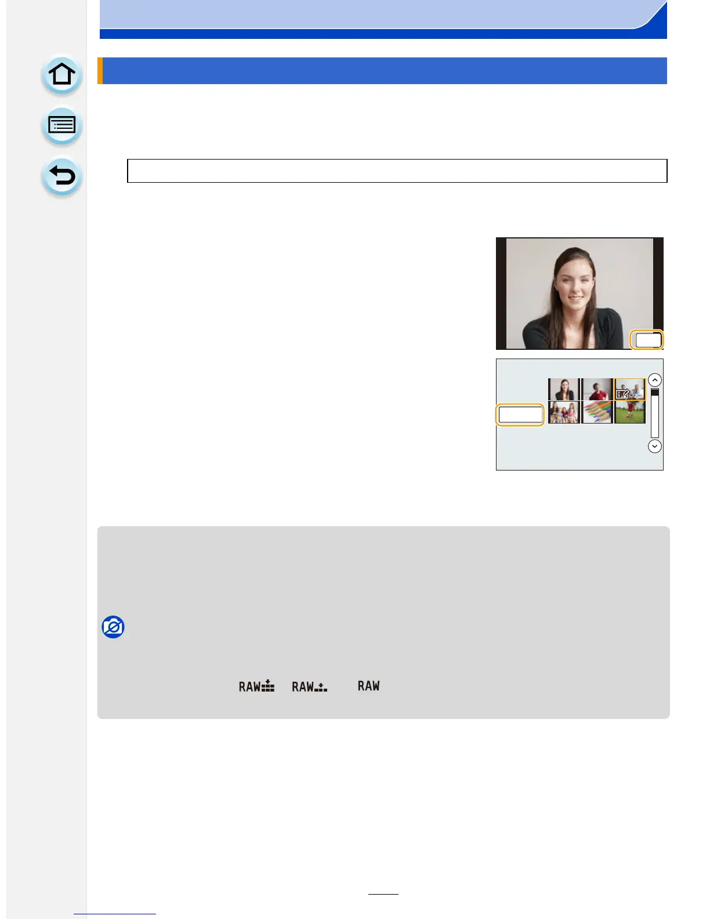The height and width of the screenshot is (919, 710).
Task: Select the family group photo thumbnail
Action: [x=564, y=413]
